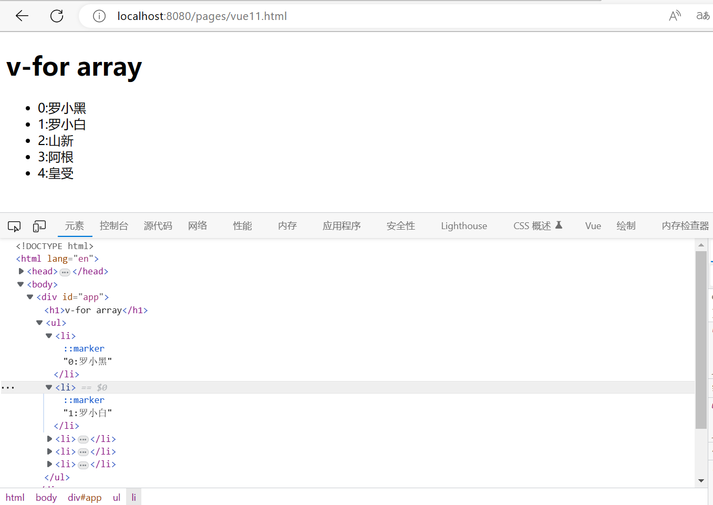
Task: Open the Vue panel tab
Action: point(593,225)
